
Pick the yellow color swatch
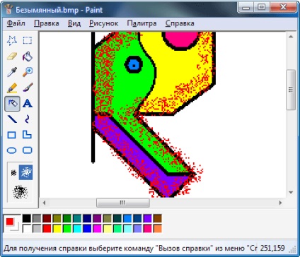coord(57,229)
